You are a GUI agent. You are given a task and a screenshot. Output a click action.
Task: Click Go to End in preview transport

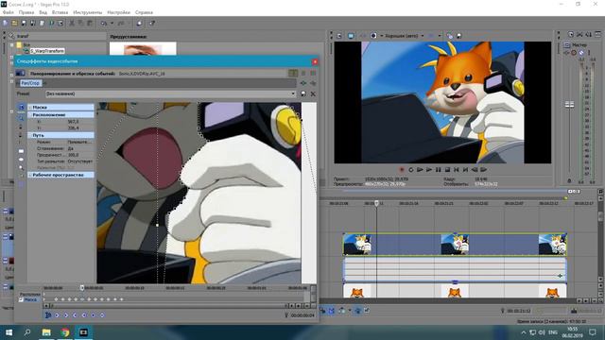(x=465, y=170)
